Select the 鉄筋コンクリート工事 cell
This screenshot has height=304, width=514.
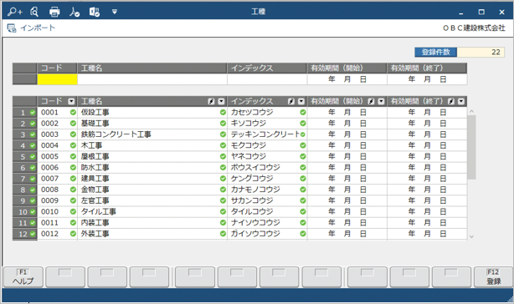(x=152, y=134)
